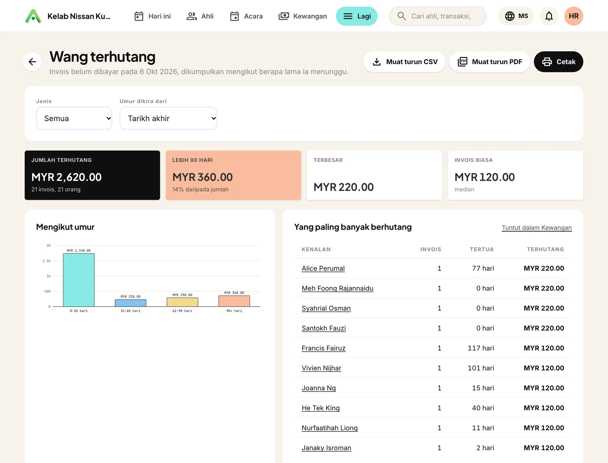The height and width of the screenshot is (463, 608).
Task: Open the HR user avatar menu
Action: pyautogui.click(x=573, y=16)
